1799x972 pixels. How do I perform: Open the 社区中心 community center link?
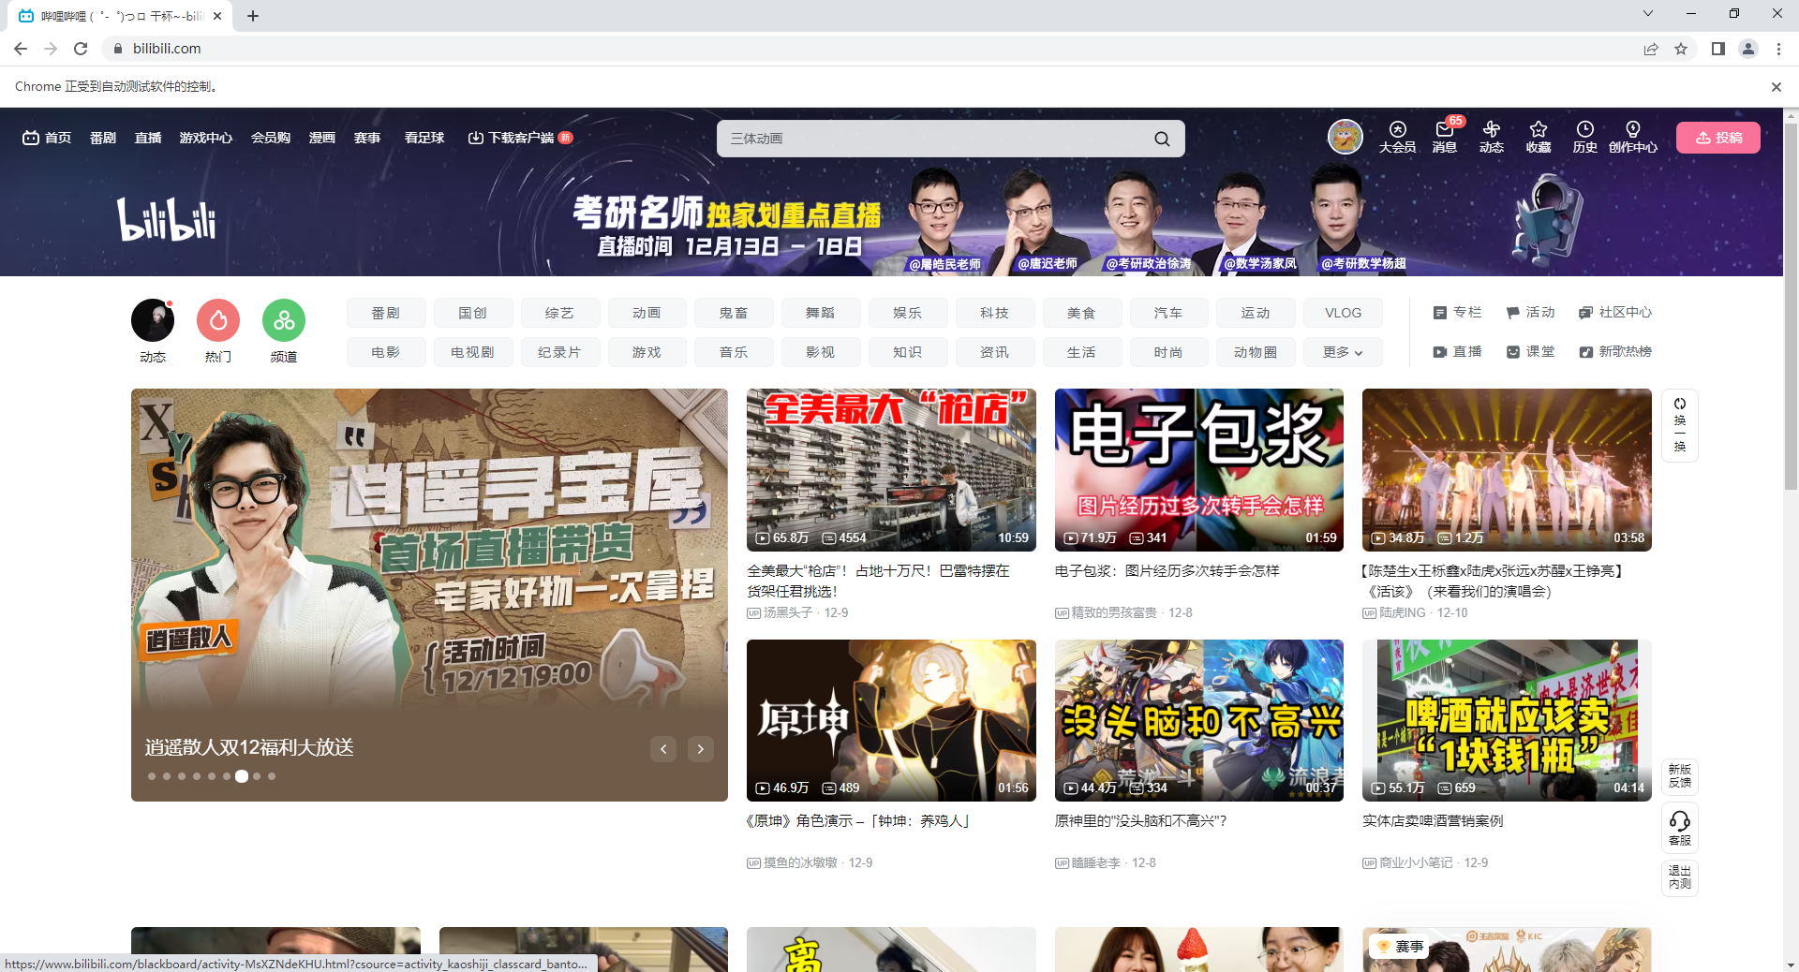(x=1615, y=312)
